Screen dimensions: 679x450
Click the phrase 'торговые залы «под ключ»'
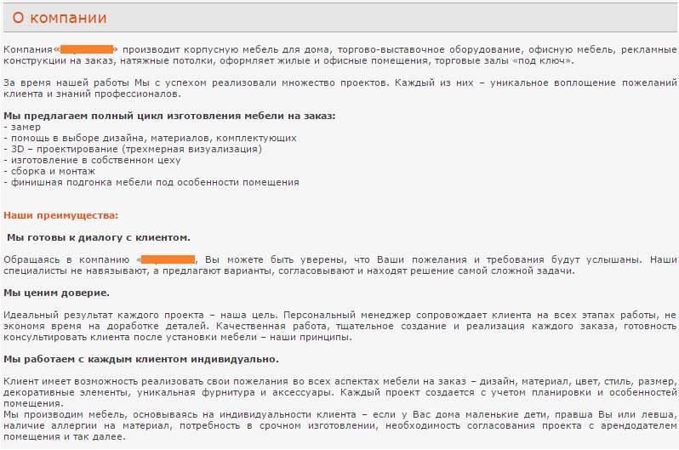503,60
